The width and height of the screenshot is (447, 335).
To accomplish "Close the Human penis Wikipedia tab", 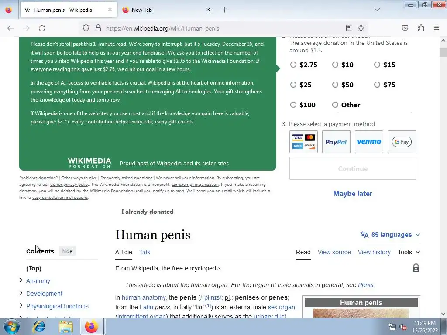I will (110, 10).
